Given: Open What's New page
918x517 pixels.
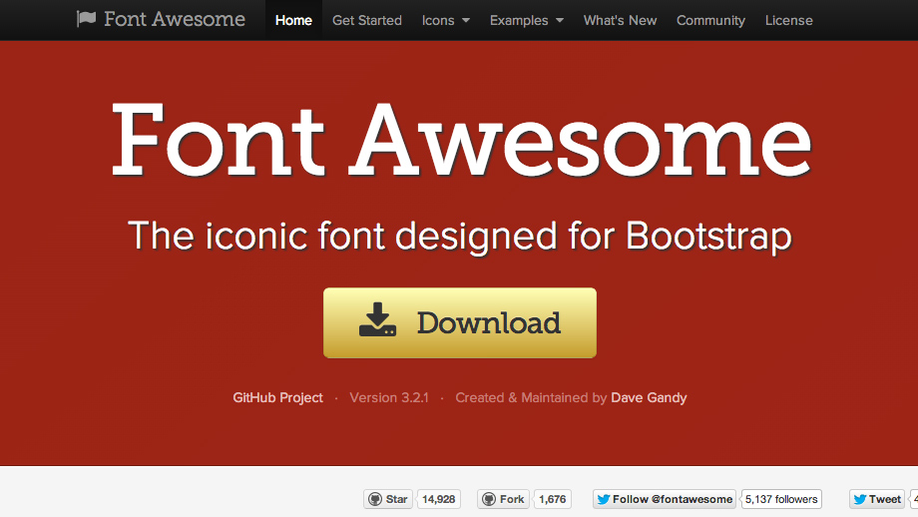Looking at the screenshot, I should click(x=620, y=21).
